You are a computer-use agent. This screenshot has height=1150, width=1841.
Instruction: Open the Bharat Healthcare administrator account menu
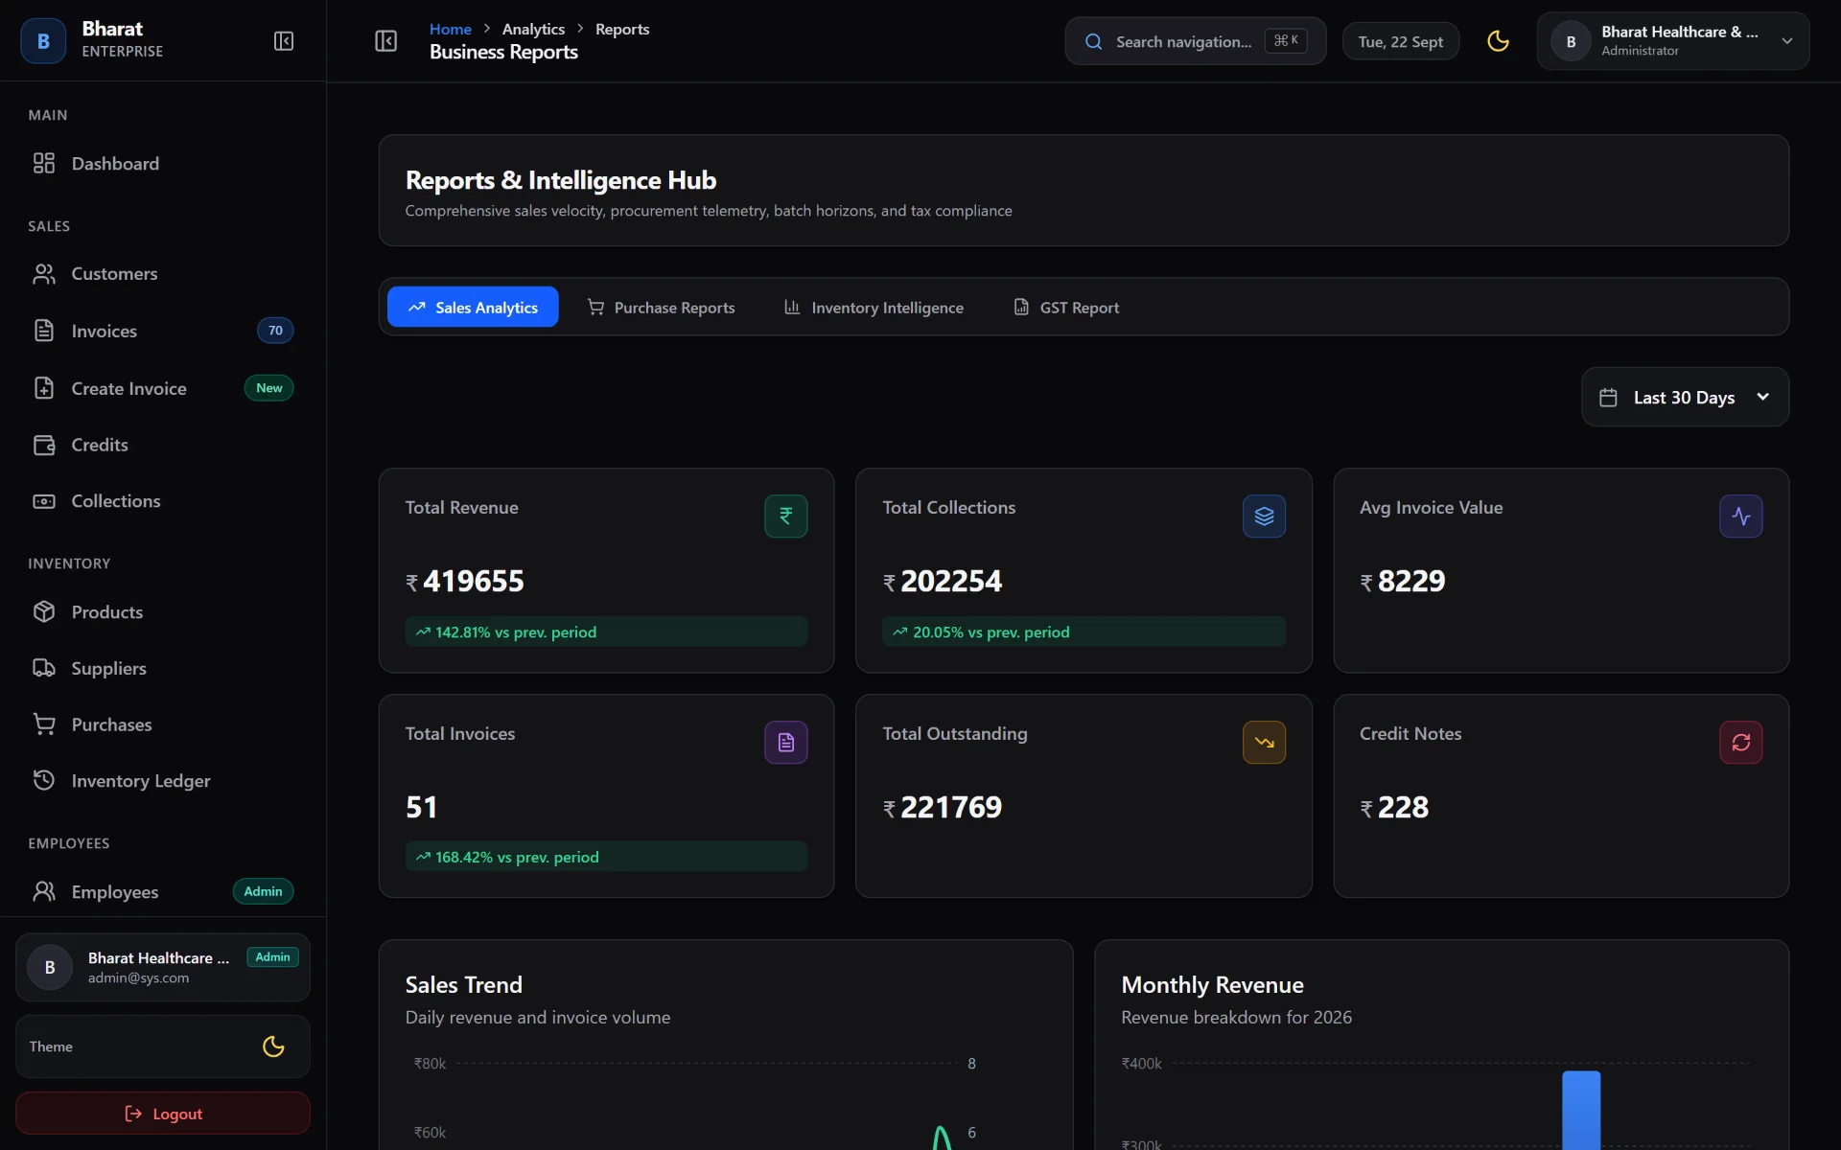(1672, 41)
